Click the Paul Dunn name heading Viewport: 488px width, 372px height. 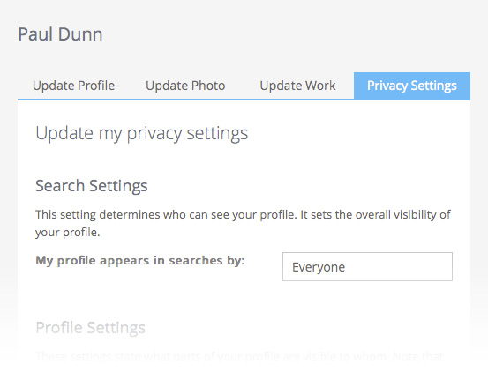[60, 34]
